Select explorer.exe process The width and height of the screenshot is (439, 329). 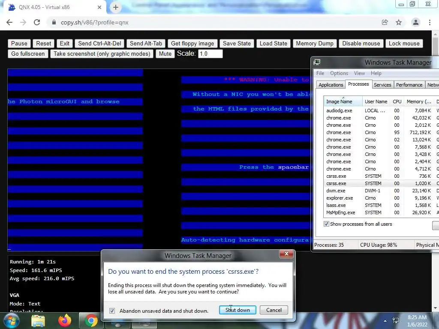(x=381, y=198)
